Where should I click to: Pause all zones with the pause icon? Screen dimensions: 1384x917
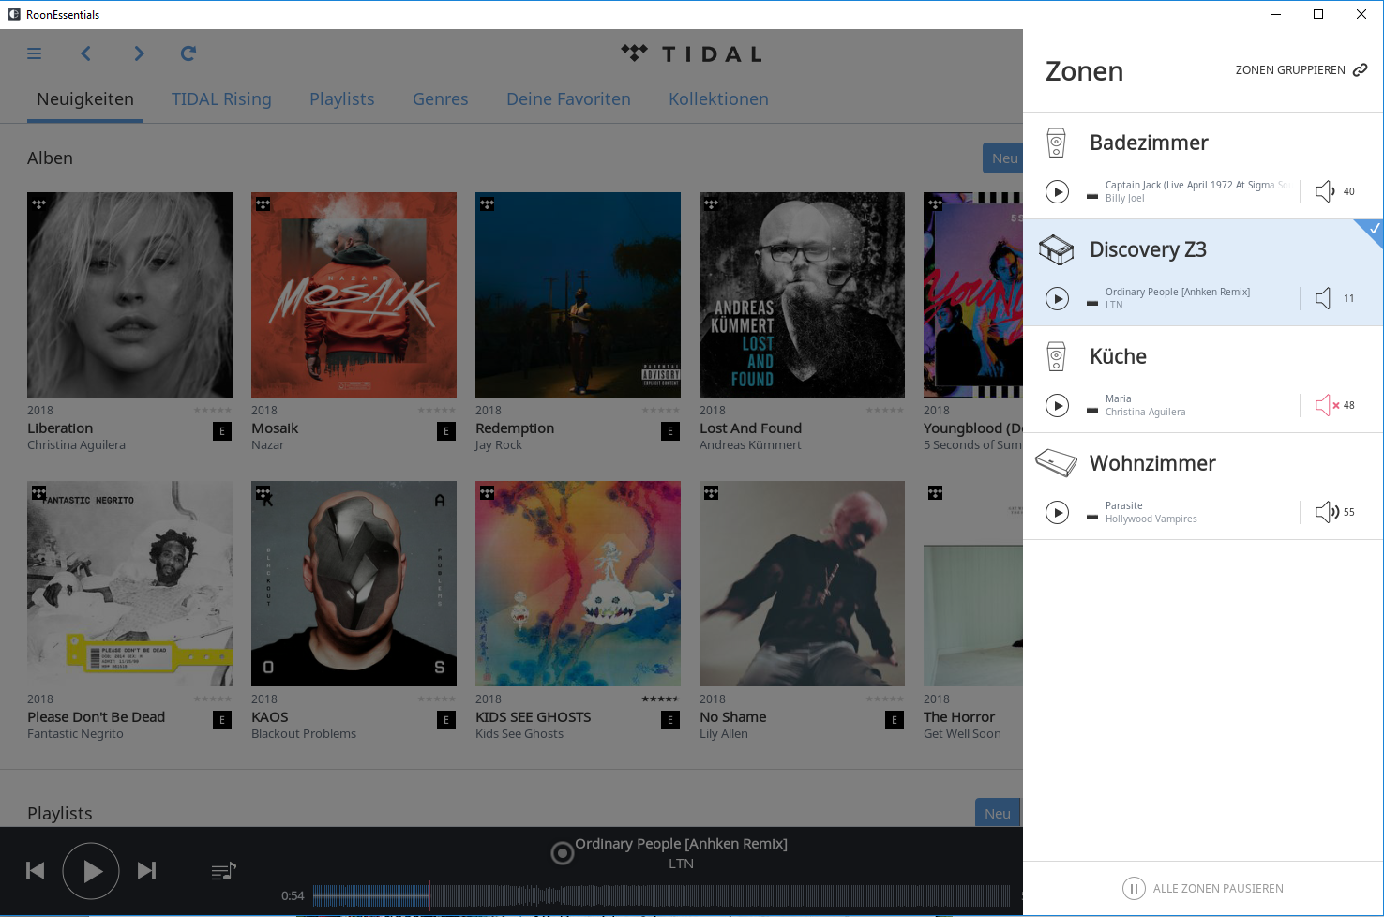tap(1134, 888)
